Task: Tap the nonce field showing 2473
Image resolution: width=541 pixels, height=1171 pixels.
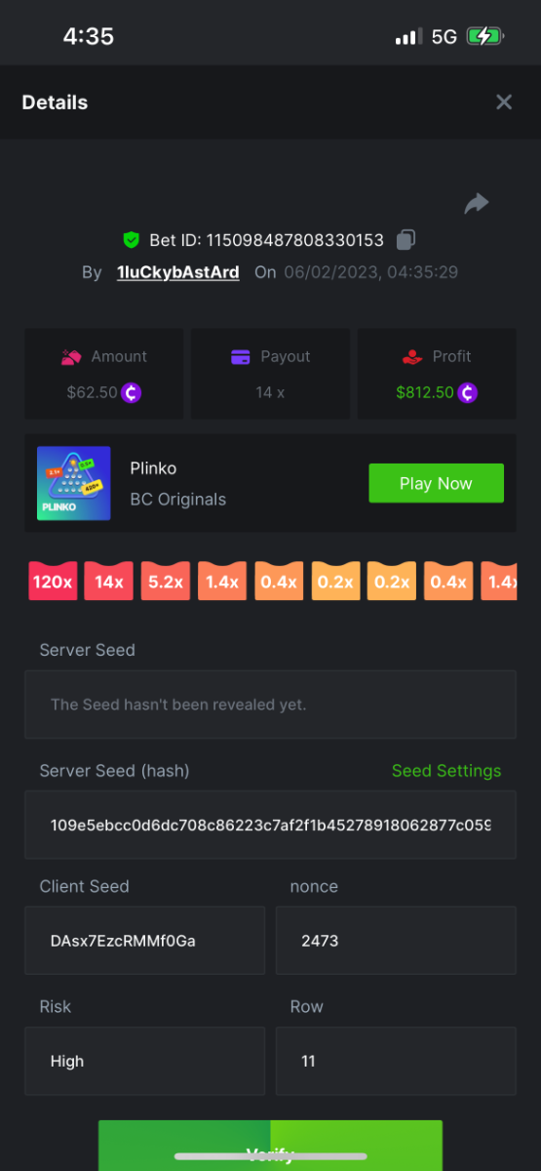Action: (397, 941)
